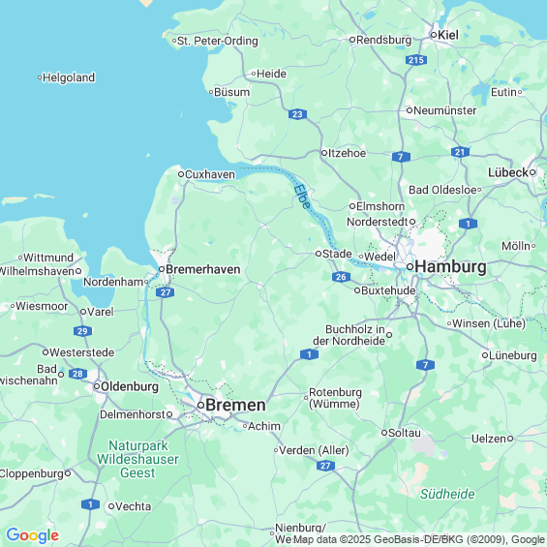Click the A23 highway shield near Heide

297,114
